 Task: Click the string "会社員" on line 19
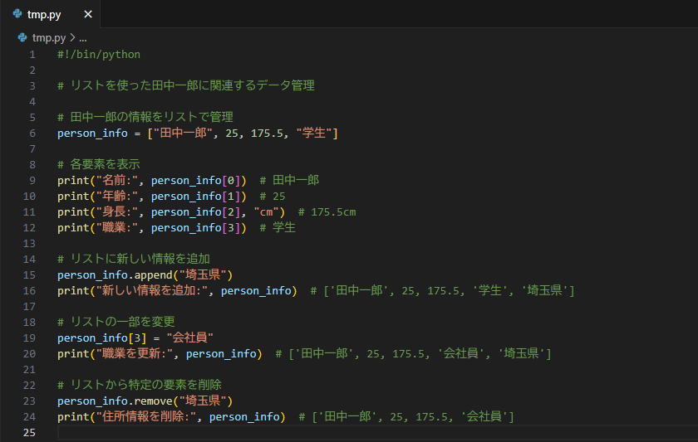click(189, 338)
